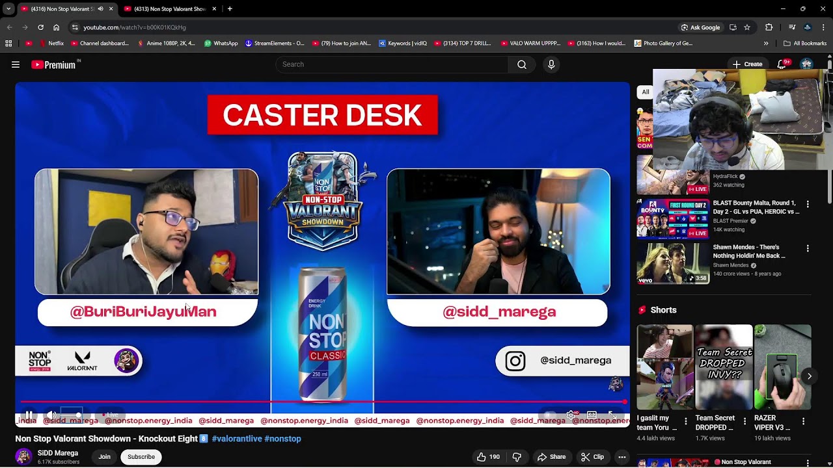
Task: Start voice search with microphone icon
Action: 551,64
